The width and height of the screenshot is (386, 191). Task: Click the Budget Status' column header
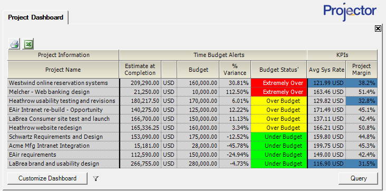(279, 70)
